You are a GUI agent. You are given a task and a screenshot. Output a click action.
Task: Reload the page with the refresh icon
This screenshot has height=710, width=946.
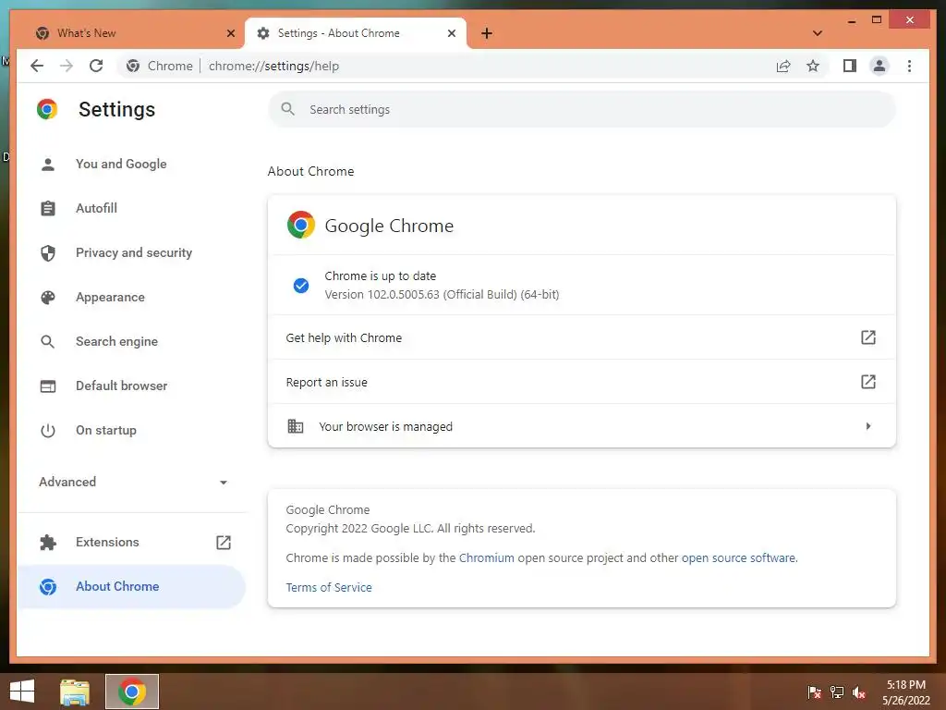(x=96, y=66)
